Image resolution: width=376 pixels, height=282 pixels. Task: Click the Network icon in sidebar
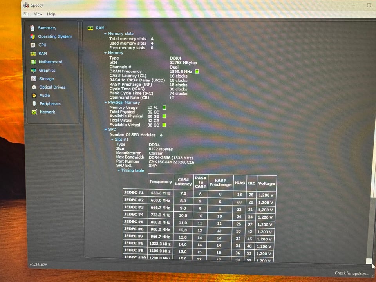click(x=34, y=112)
